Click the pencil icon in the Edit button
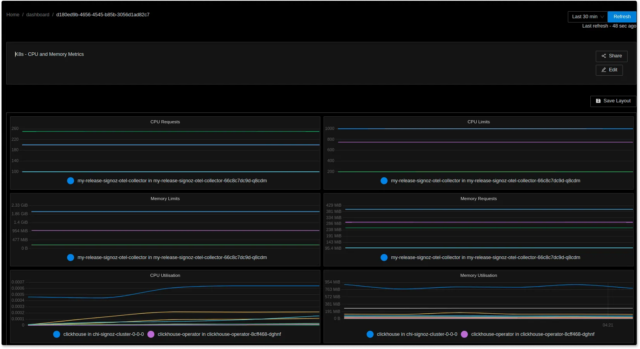The image size is (640, 349). [604, 70]
